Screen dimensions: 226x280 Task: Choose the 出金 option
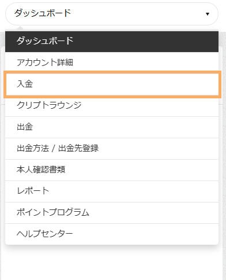coord(112,127)
